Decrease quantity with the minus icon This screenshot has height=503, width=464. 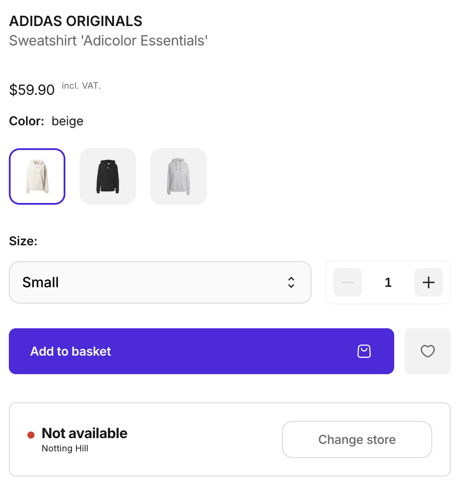348,282
